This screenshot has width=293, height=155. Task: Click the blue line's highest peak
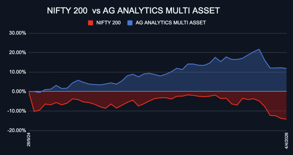259,49
